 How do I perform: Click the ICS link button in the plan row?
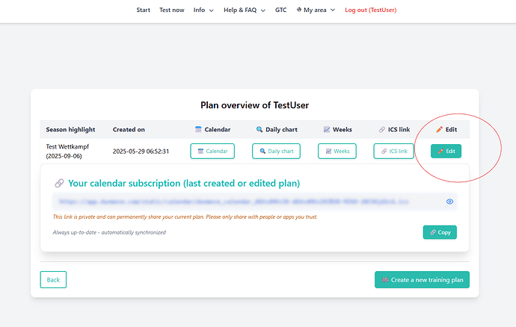pos(393,151)
